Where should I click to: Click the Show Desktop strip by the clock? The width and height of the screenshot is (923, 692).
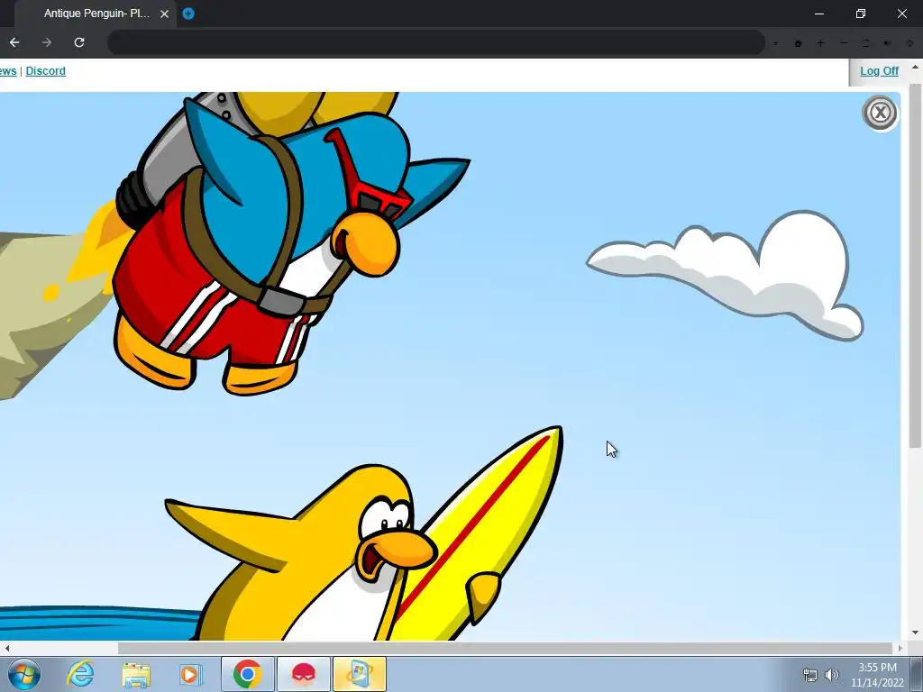pos(918,674)
